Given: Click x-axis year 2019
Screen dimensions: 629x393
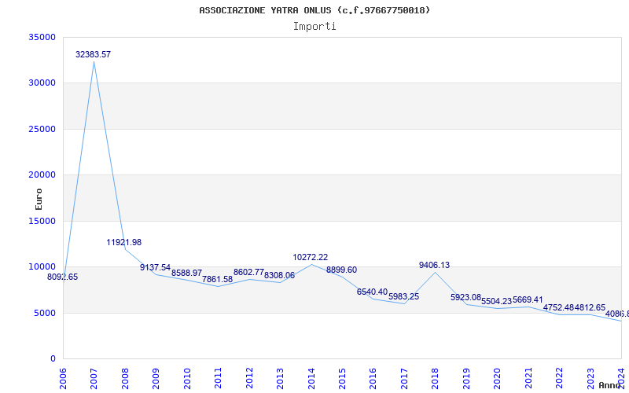Looking at the screenshot, I should 466,378.
